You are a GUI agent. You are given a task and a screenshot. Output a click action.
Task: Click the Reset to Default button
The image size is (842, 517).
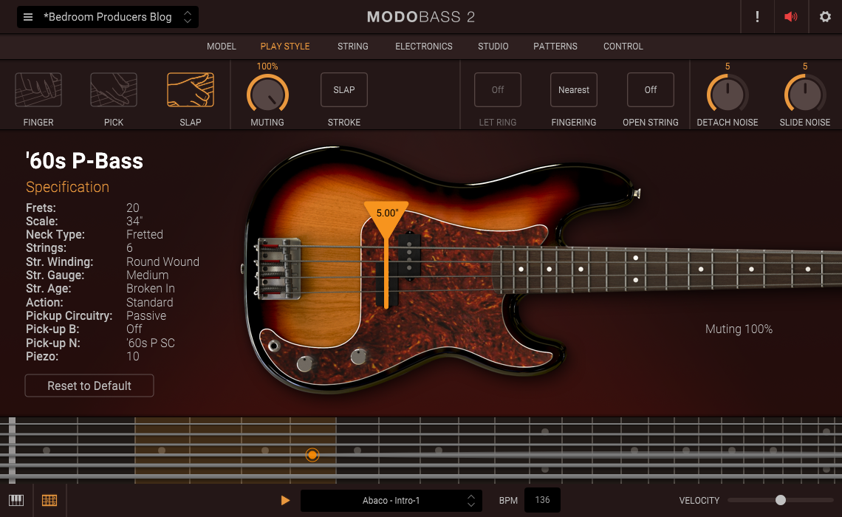coord(89,386)
